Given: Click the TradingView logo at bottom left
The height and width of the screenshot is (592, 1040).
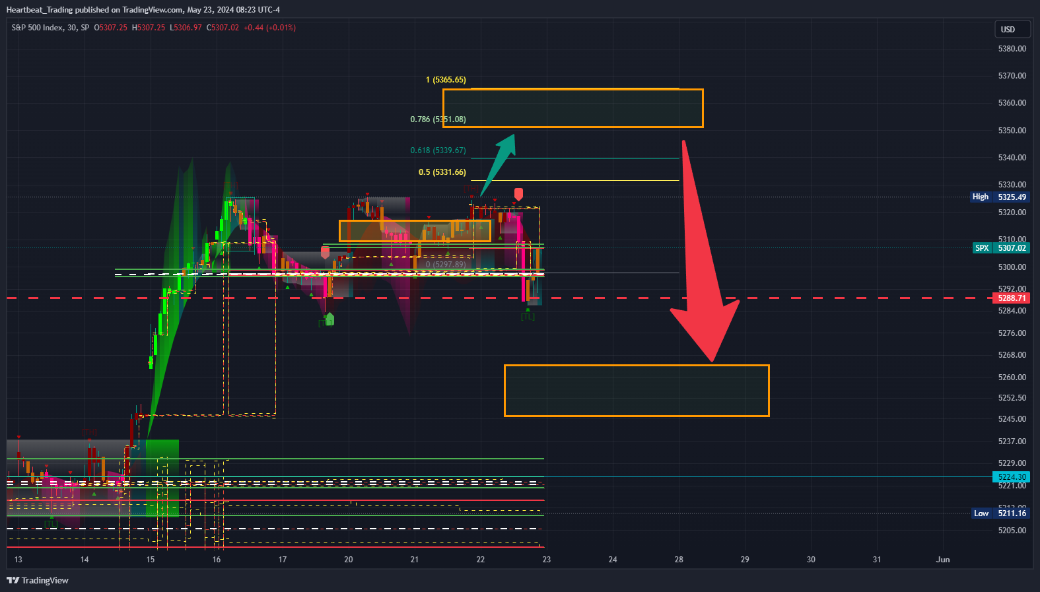Looking at the screenshot, I should click(38, 580).
